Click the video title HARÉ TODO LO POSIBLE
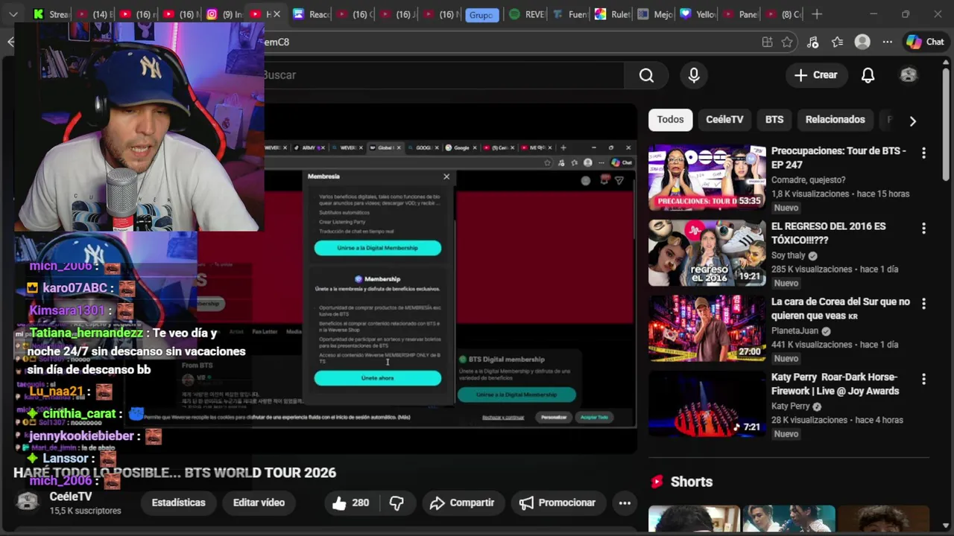This screenshot has height=536, width=954. click(x=174, y=473)
